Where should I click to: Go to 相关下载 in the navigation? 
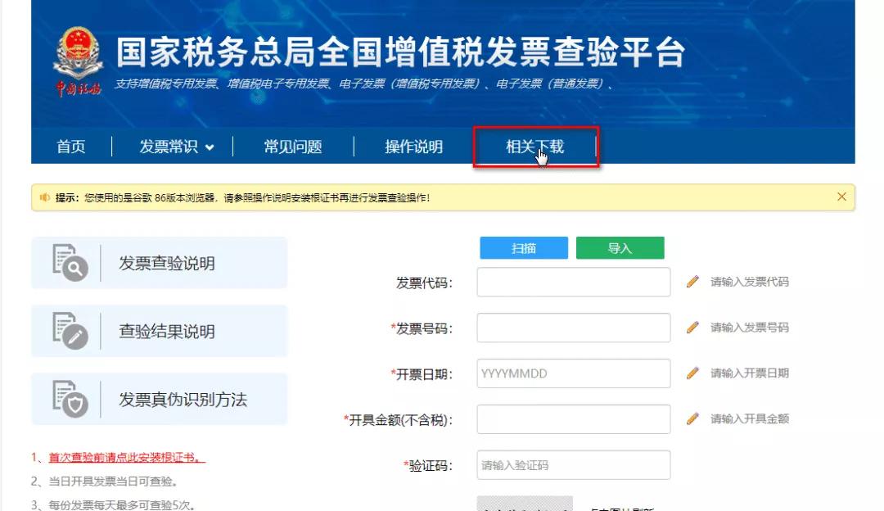pos(536,146)
